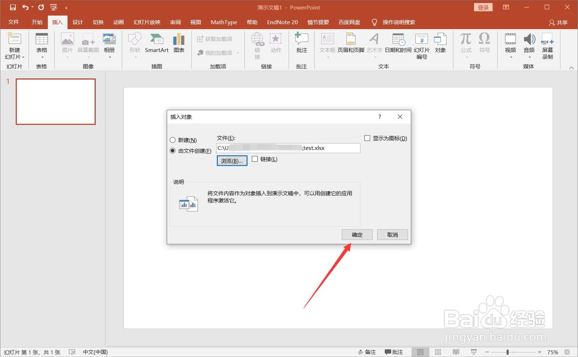This screenshot has height=357, width=578.
Task: Collapse the ribbon with the chevron
Action: tap(571, 68)
